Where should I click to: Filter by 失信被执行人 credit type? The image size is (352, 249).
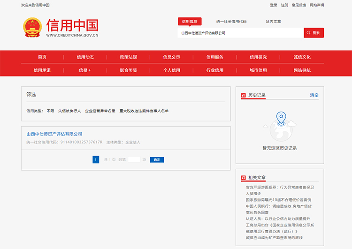(x=69, y=111)
